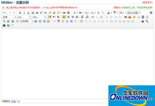Open font color picker arrow

77,13
